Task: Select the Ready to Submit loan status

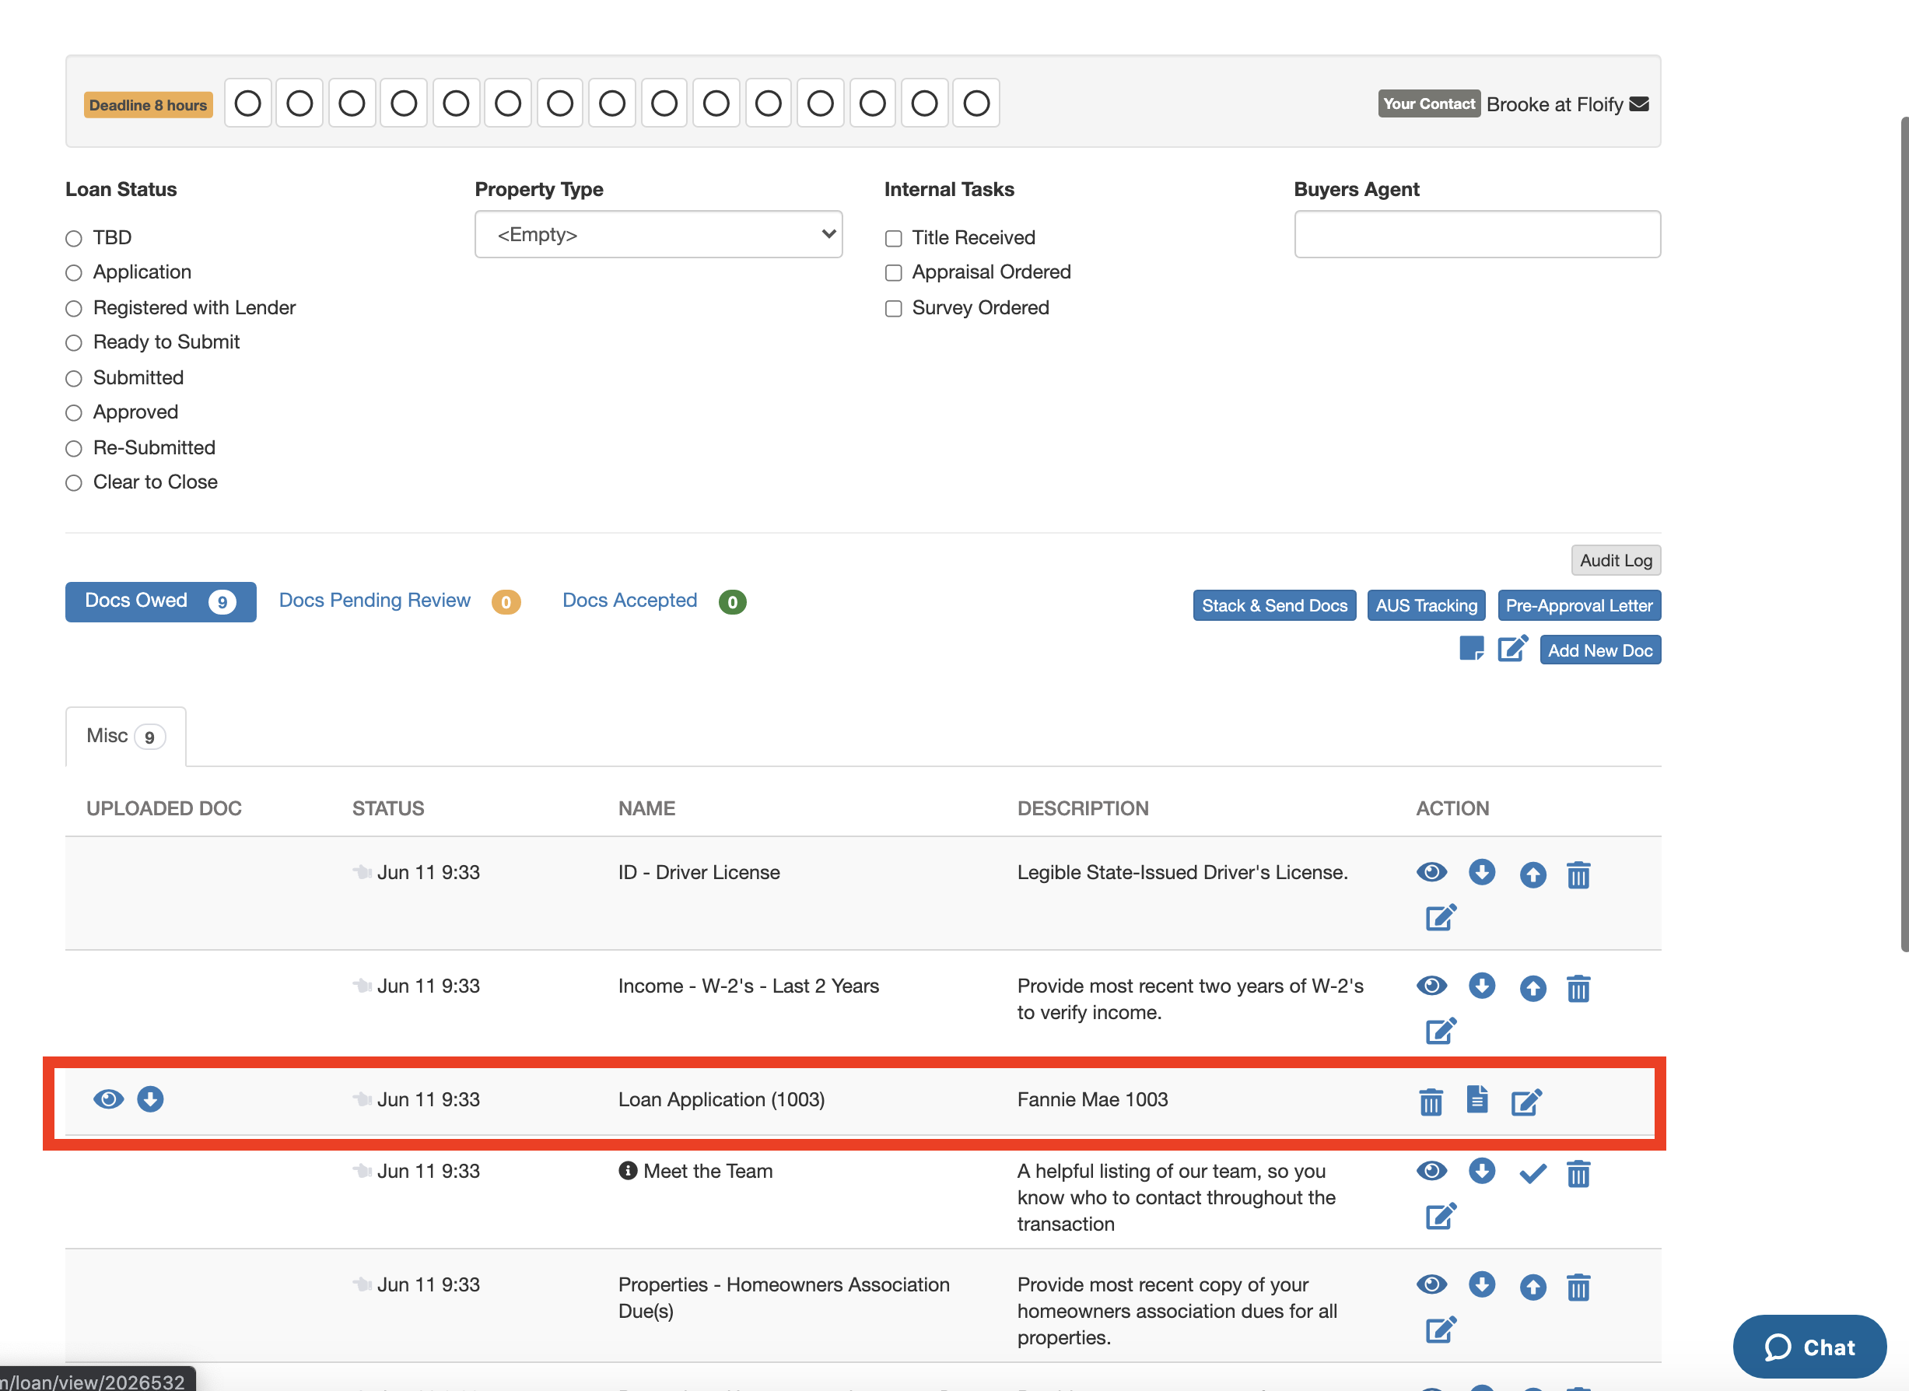Action: pos(74,343)
